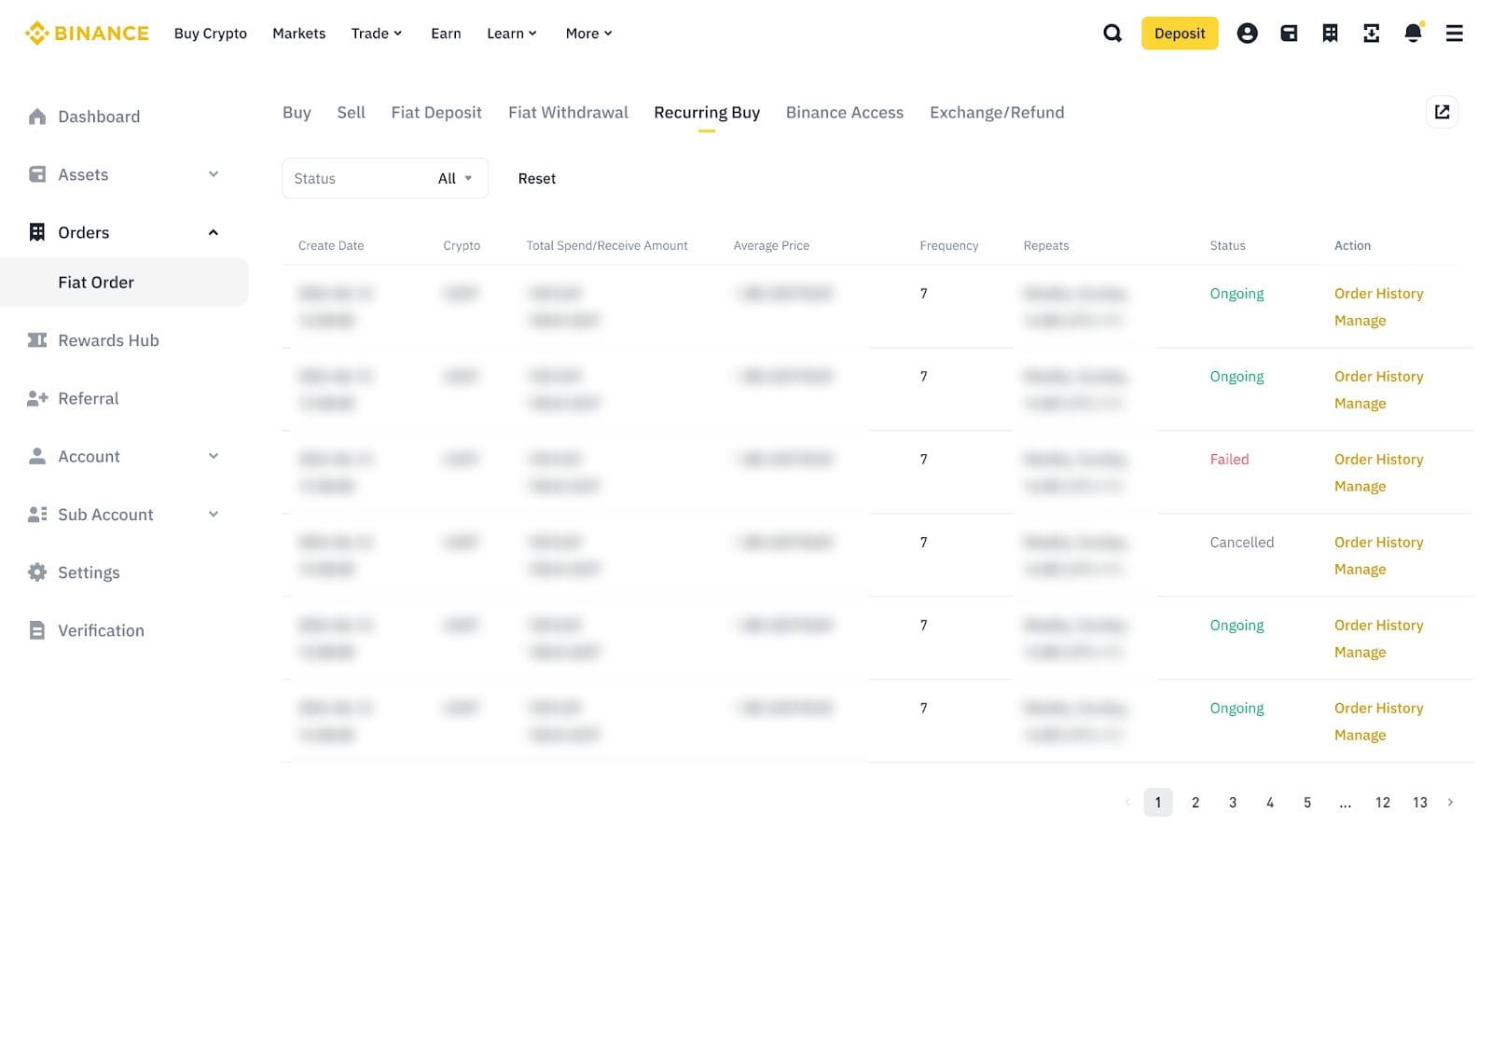Switch to the Exchange/Refund tab
Image resolution: width=1492 pixels, height=1061 pixels.
point(997,113)
